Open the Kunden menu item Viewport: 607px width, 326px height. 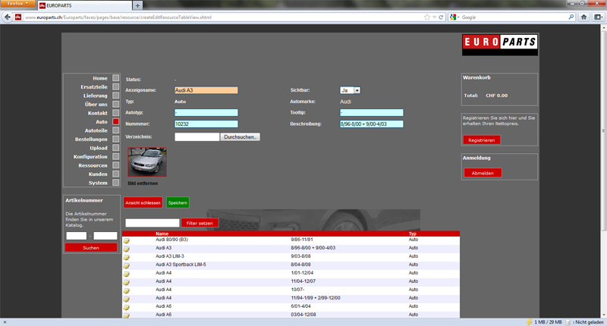98,174
